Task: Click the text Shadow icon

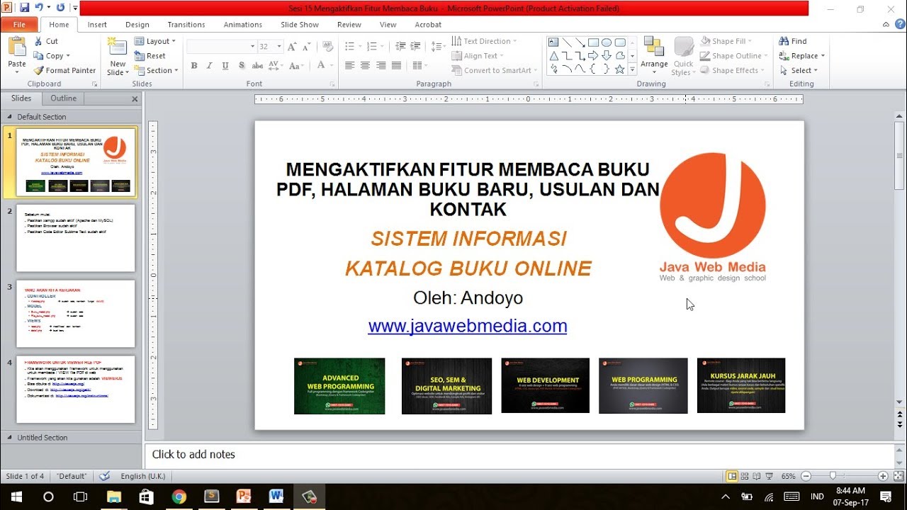Action: click(x=242, y=65)
